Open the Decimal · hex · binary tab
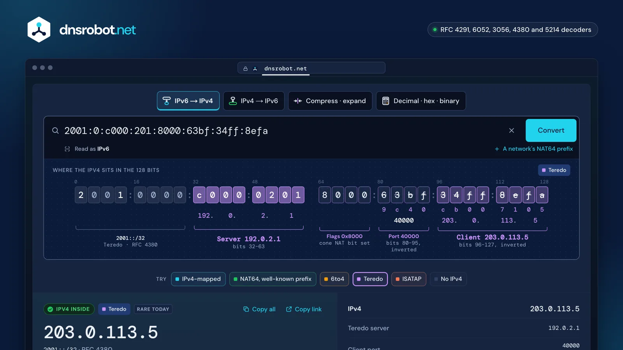This screenshot has height=350, width=623. (421, 101)
